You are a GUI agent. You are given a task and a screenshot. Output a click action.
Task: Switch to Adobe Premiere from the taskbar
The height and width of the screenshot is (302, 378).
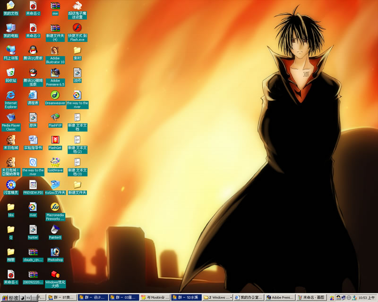[x=279, y=298]
